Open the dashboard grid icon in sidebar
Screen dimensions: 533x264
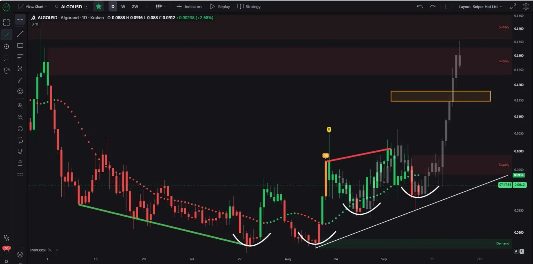pyautogui.click(x=6, y=22)
